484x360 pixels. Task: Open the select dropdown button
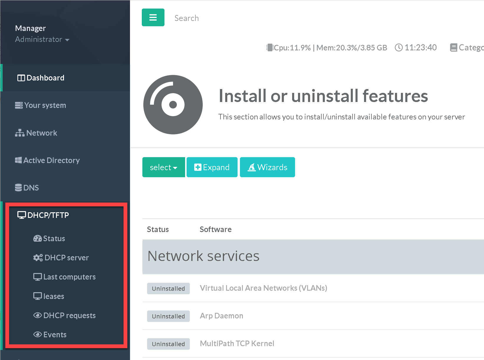point(164,167)
